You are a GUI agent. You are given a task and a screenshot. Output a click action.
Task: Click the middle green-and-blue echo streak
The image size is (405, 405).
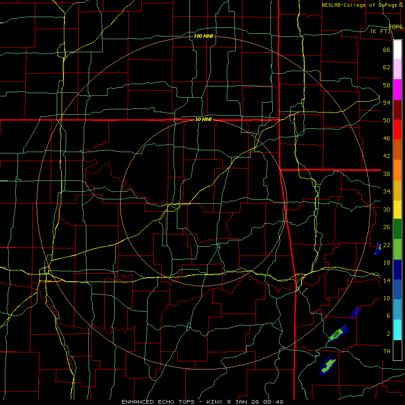point(338,334)
